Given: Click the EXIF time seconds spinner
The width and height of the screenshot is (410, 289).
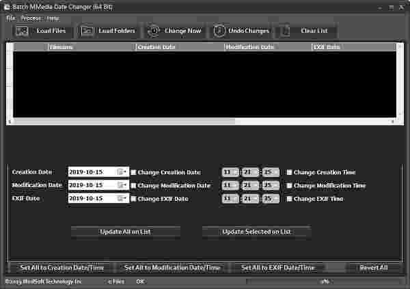Looking at the screenshot, I should point(271,199).
